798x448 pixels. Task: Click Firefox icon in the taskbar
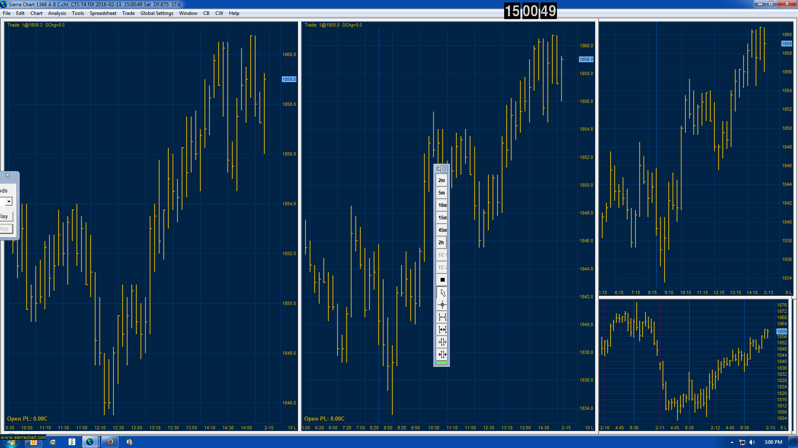coord(110,442)
